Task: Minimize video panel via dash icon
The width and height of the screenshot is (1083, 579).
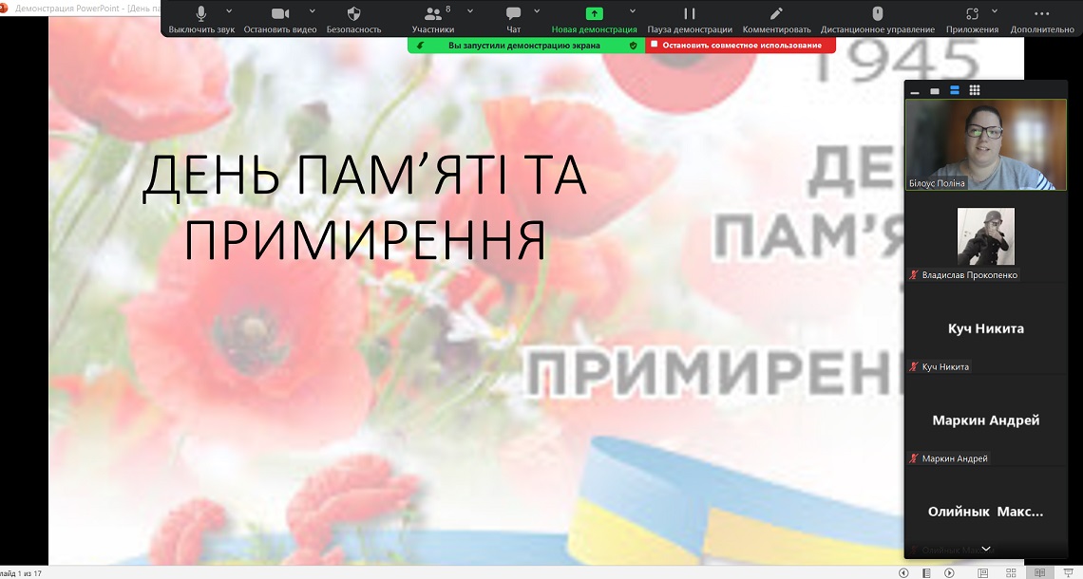Action: pyautogui.click(x=915, y=91)
